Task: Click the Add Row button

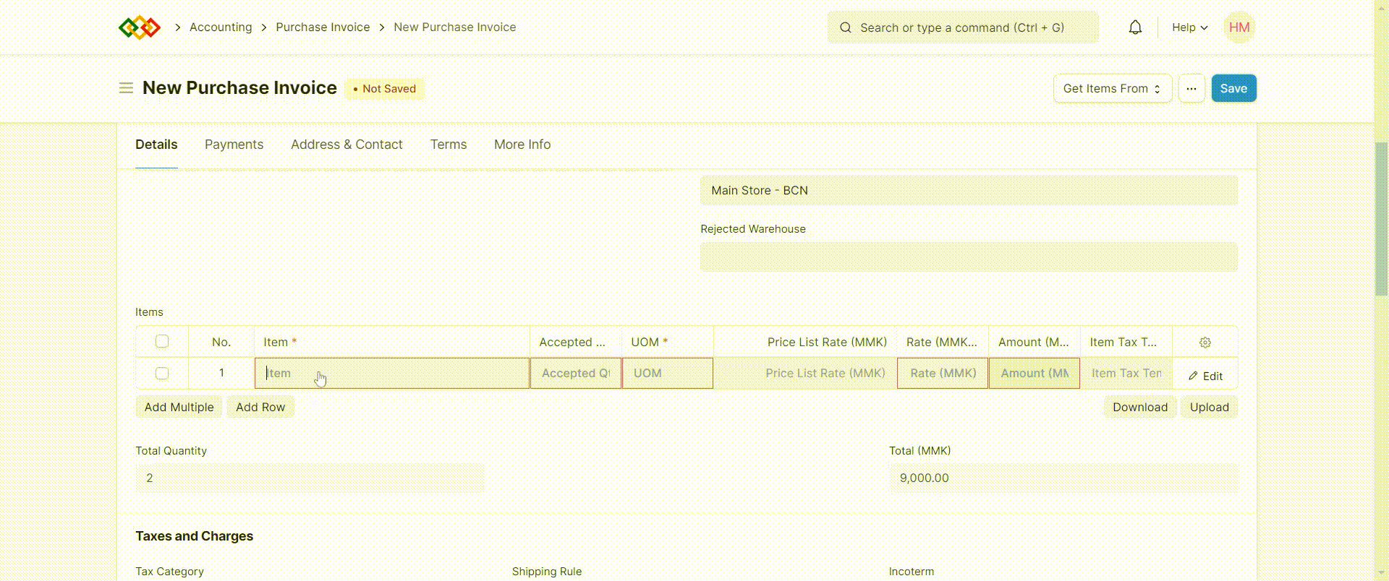Action: coord(260,407)
